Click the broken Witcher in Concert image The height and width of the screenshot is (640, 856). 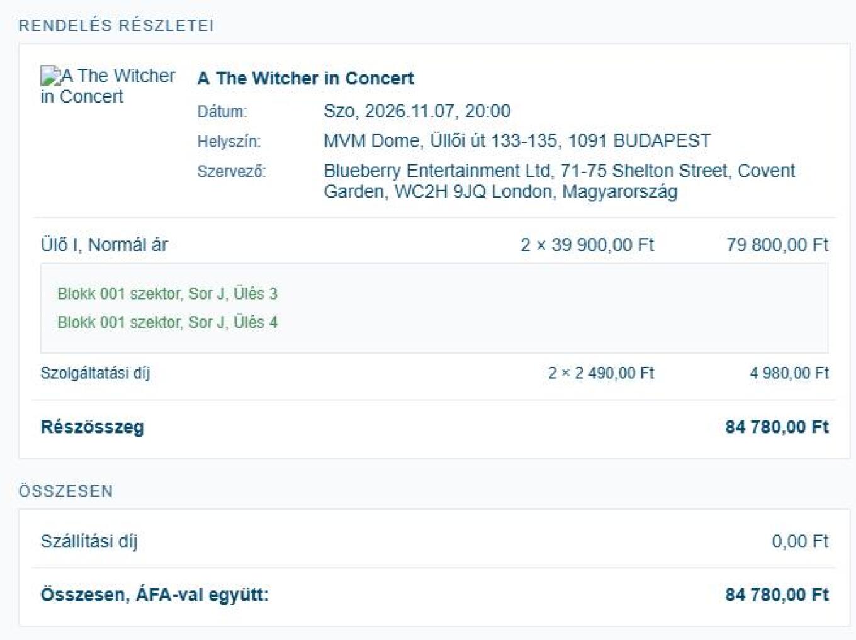[x=107, y=86]
